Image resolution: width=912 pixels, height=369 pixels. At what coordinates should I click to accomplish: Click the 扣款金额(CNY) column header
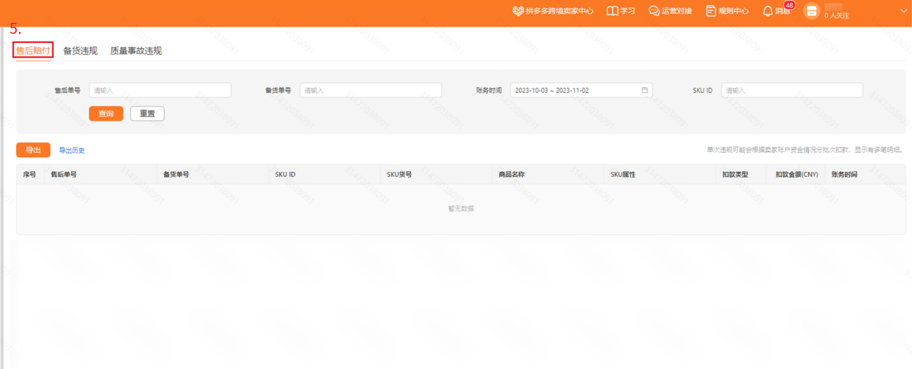796,174
